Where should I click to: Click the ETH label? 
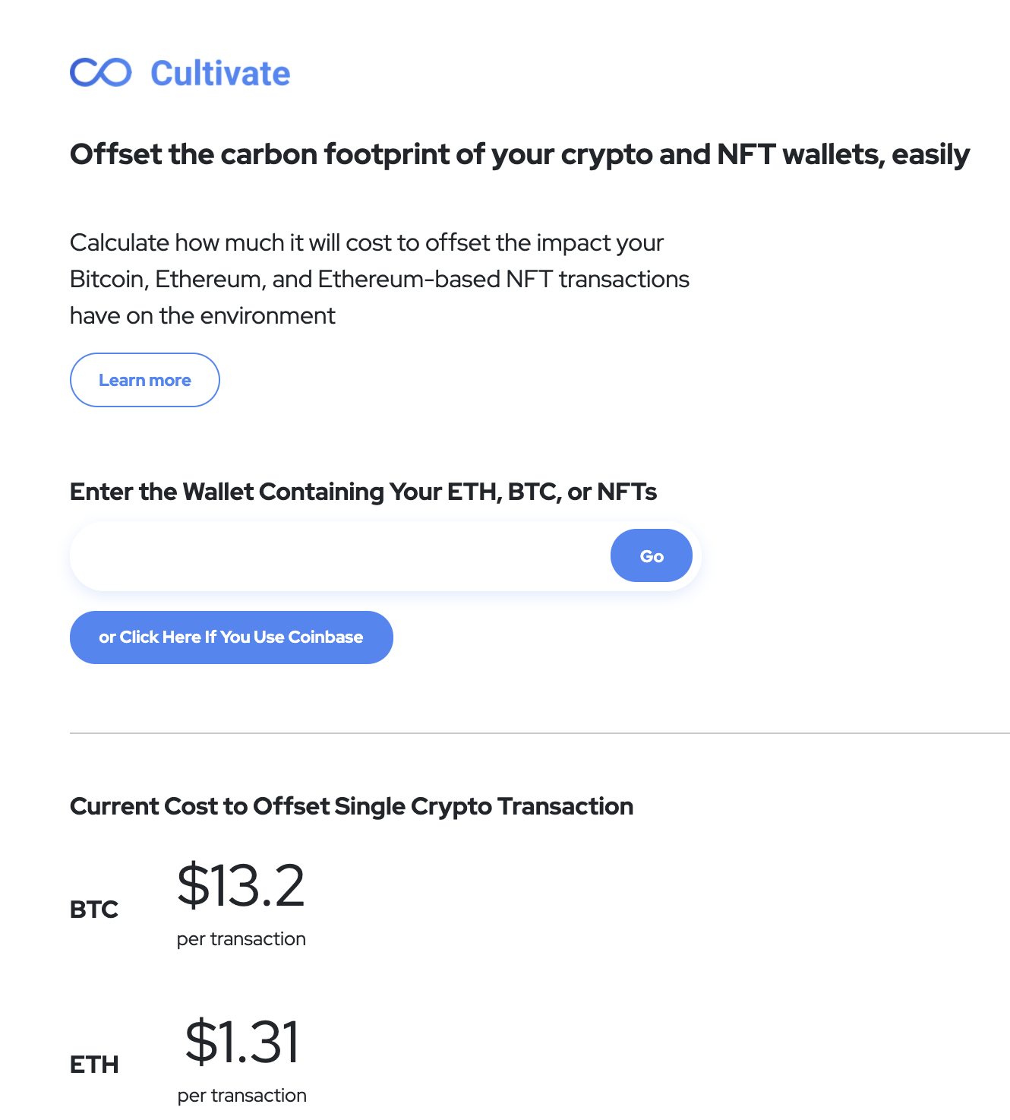coord(94,1065)
